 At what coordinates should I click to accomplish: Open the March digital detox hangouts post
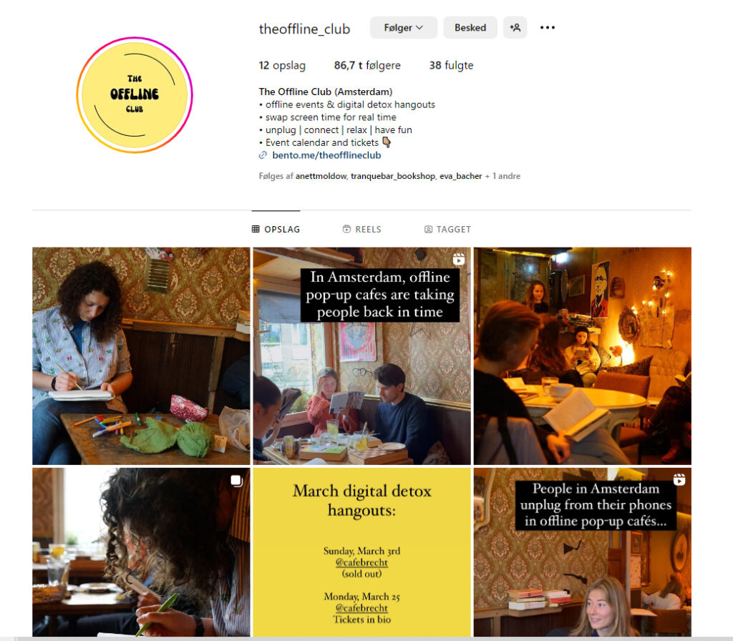tap(361, 552)
